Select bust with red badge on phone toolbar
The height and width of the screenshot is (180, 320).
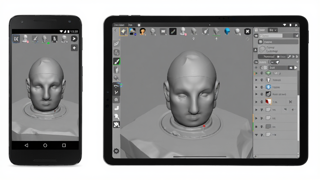[x=25, y=39]
